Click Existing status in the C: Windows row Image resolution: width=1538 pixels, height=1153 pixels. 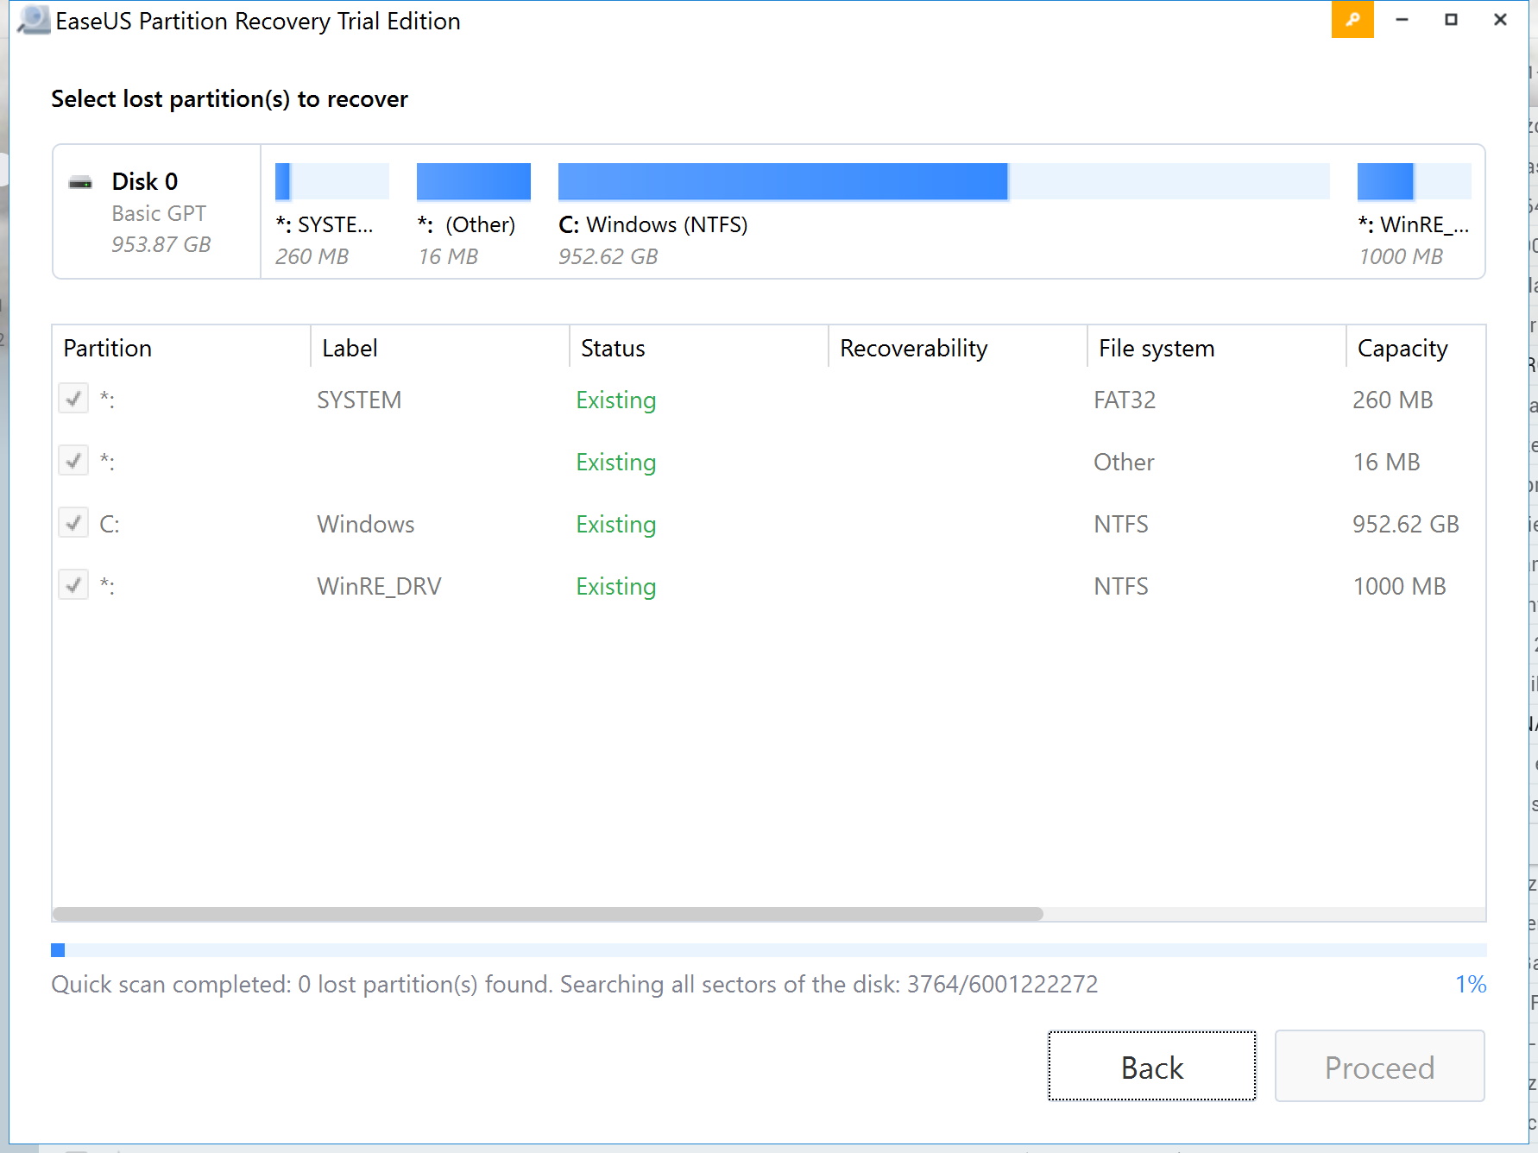pyautogui.click(x=616, y=524)
